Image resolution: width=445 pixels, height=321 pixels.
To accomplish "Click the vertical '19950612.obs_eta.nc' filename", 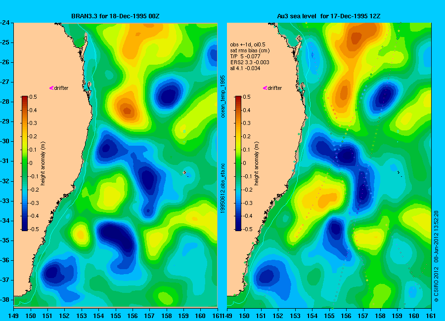I will tap(223, 188).
